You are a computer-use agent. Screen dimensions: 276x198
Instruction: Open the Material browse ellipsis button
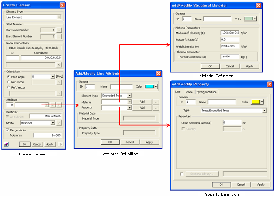pyautogui.click(x=156, y=102)
